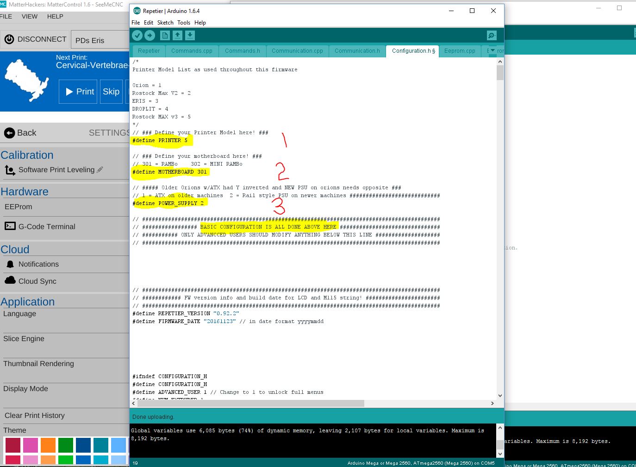
Task: Open the PDs Eris printer selector
Action: tap(100, 40)
